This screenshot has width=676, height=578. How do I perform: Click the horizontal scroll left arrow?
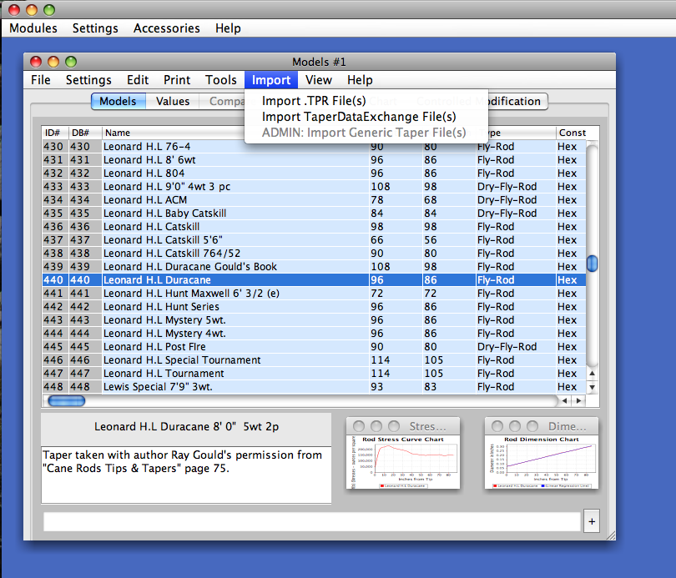[564, 401]
